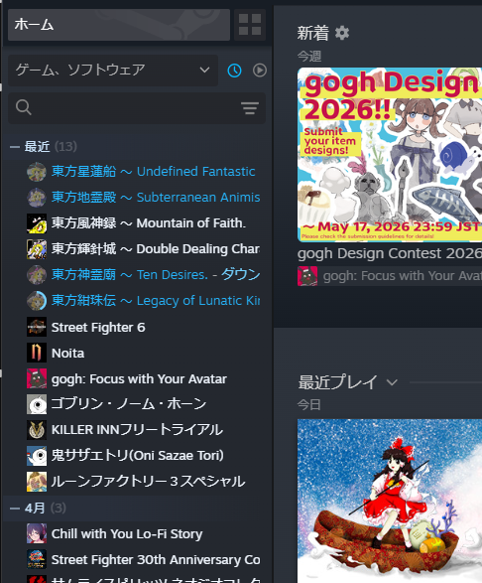
Task: Expand the 最近プレイ sort dropdown chevron
Action: click(x=392, y=382)
